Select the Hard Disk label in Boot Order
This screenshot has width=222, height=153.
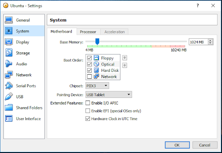(110, 70)
